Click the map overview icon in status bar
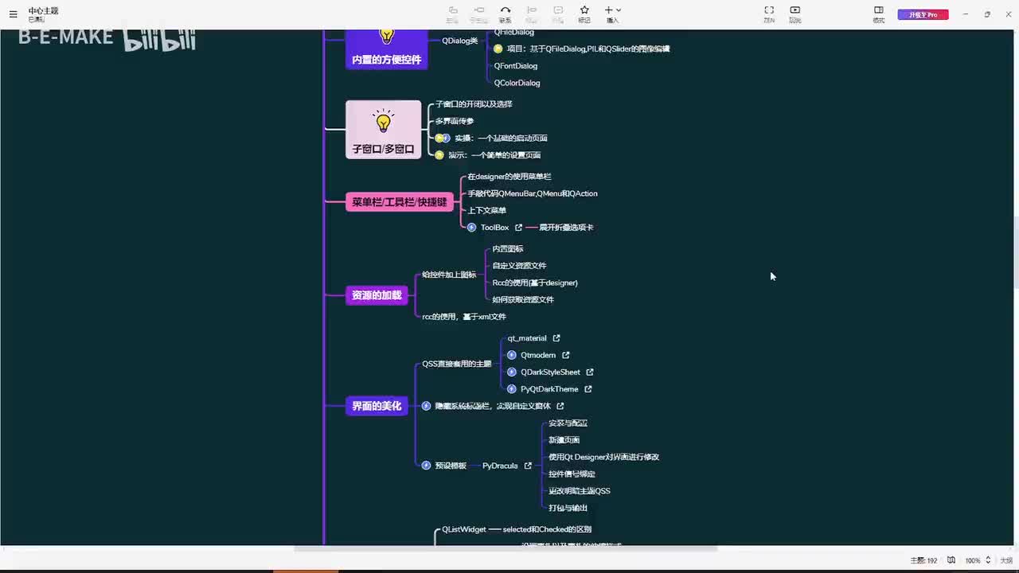This screenshot has height=573, width=1019. pos(951,560)
